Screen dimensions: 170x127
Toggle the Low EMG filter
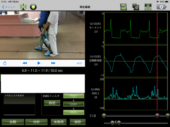(x=74, y=104)
